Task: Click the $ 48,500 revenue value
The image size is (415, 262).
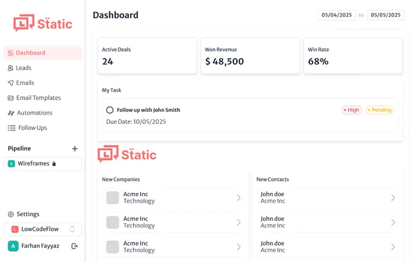Action: point(225,62)
